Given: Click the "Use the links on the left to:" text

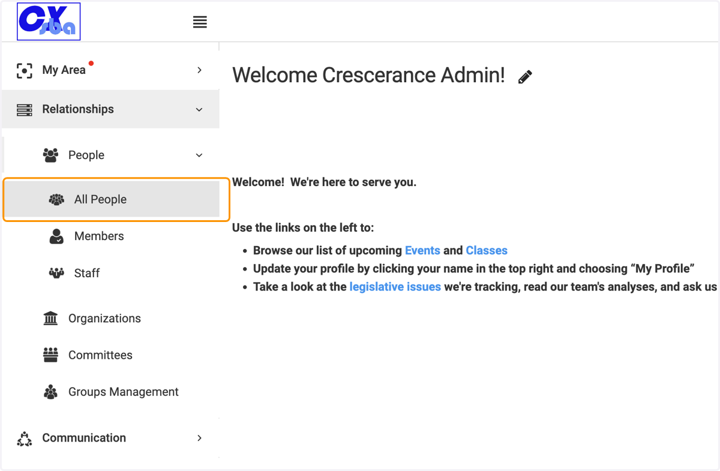Looking at the screenshot, I should pyautogui.click(x=303, y=228).
